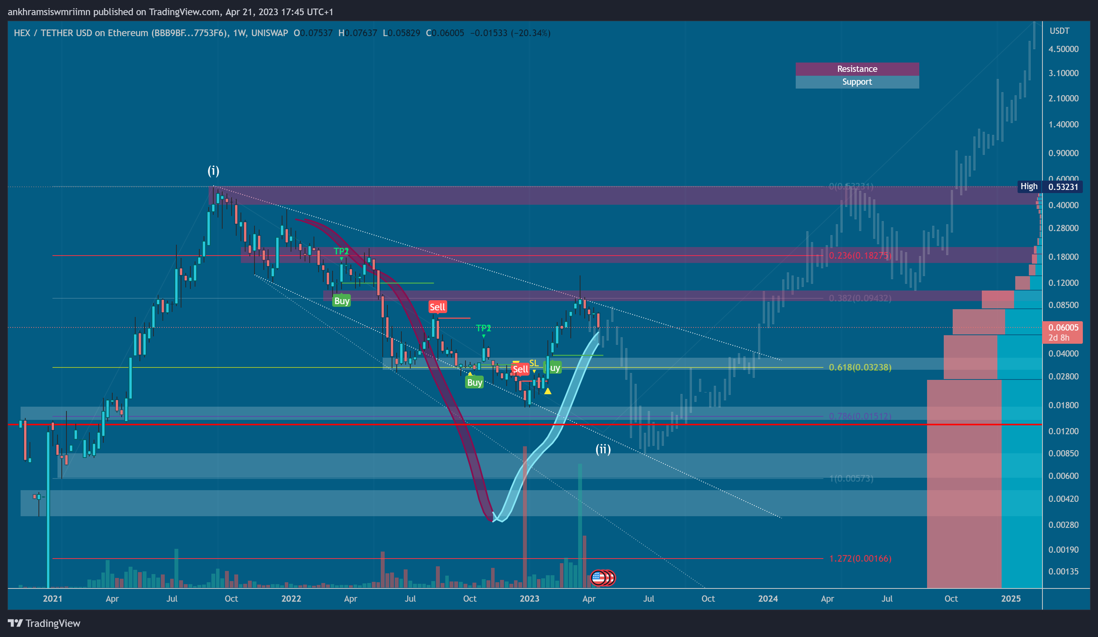Click the USDT currency label on price axis

pos(1059,31)
